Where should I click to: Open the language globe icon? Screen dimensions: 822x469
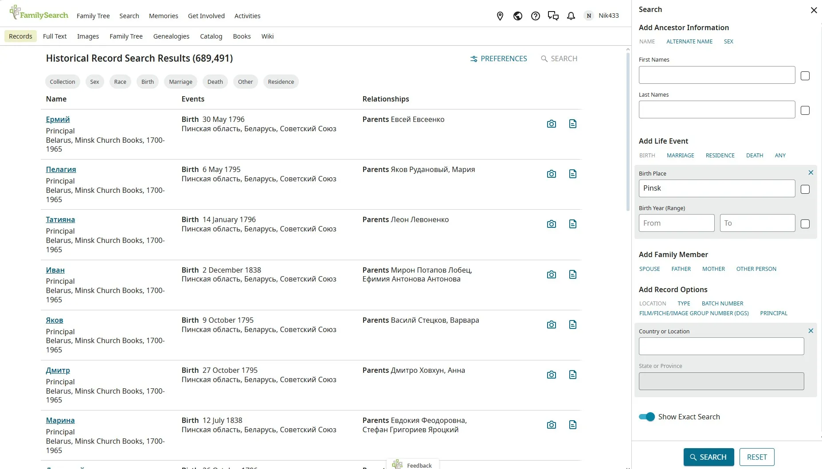517,16
